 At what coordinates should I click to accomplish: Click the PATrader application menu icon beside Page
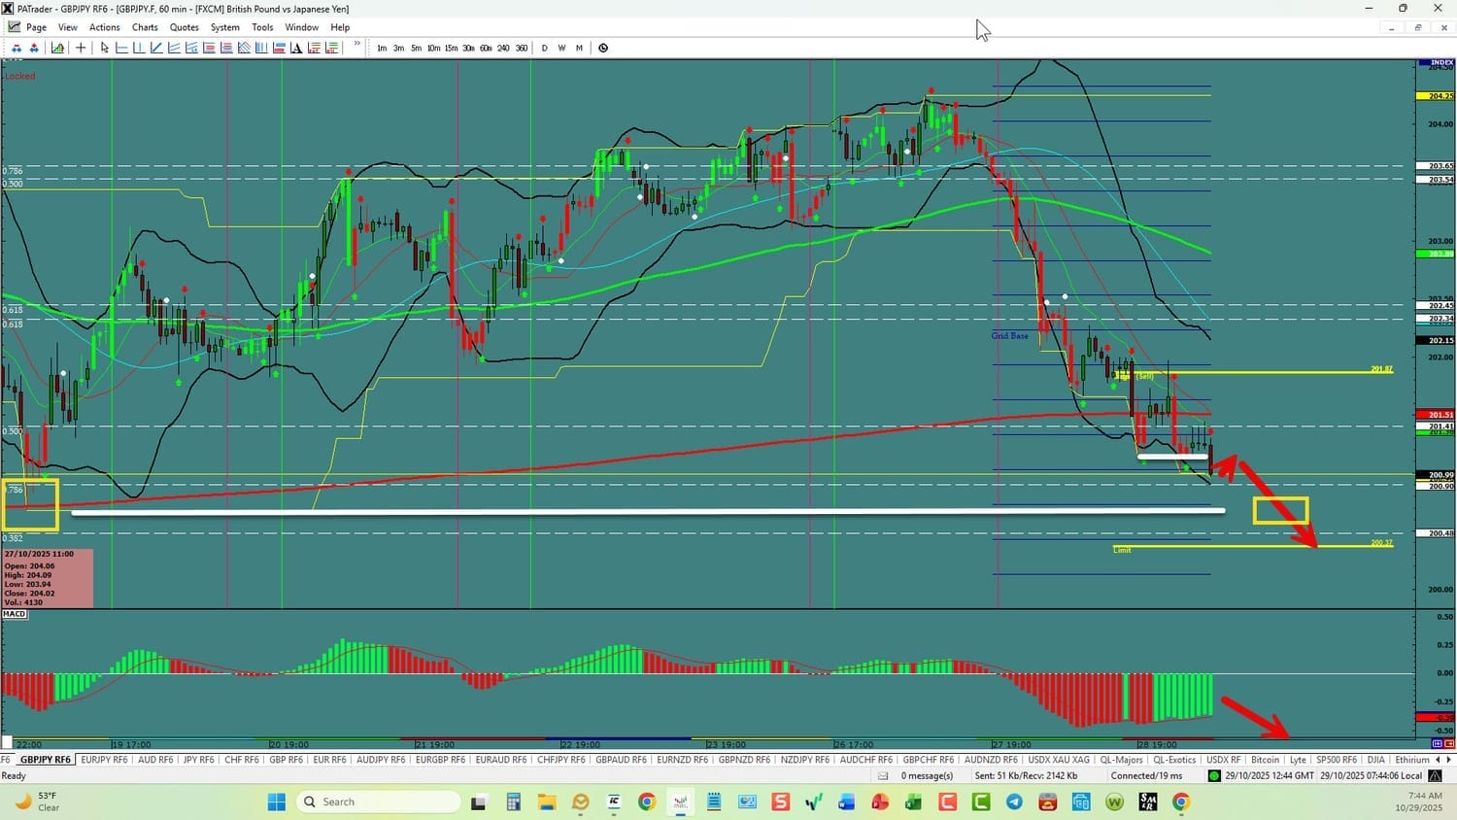coord(14,27)
